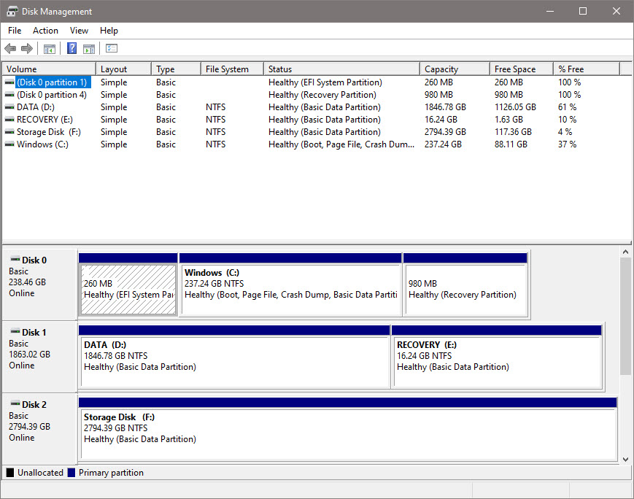Click 'Healthy (Boot, Page File, Crash Dum...' status cell
Viewport: 634px width, 499px height.
[x=341, y=144]
